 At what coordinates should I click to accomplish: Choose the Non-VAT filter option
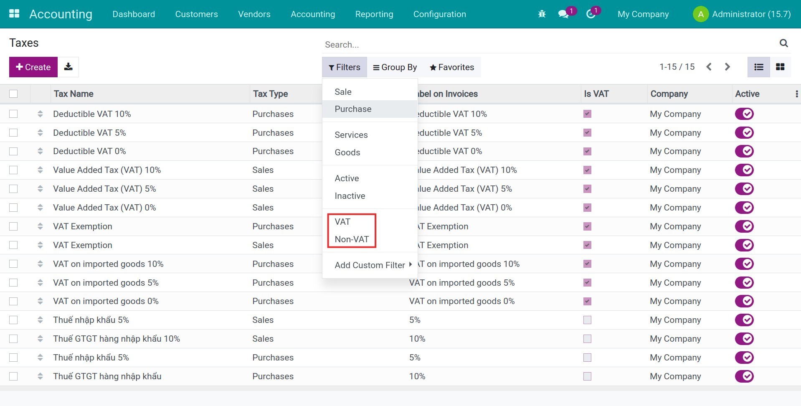pos(352,239)
